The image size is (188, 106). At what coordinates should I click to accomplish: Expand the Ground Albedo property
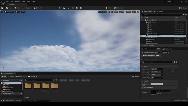pyautogui.click(x=142, y=84)
